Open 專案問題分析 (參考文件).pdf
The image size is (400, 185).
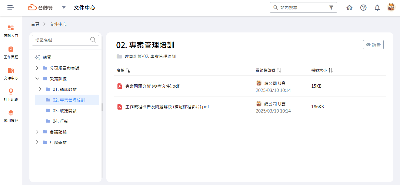pos(152,86)
